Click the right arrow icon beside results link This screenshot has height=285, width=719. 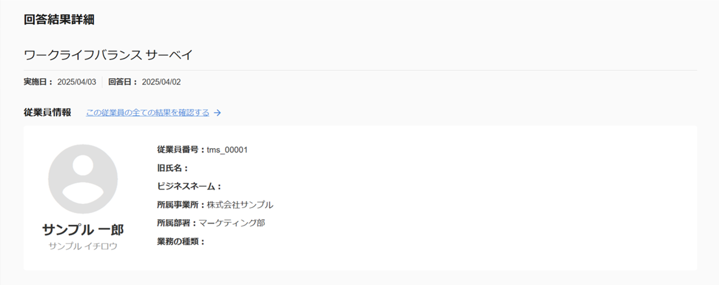(218, 113)
